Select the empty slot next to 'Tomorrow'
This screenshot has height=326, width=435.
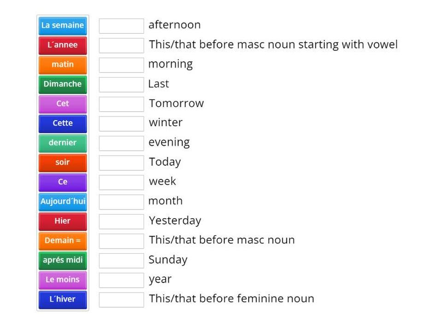tap(121, 104)
